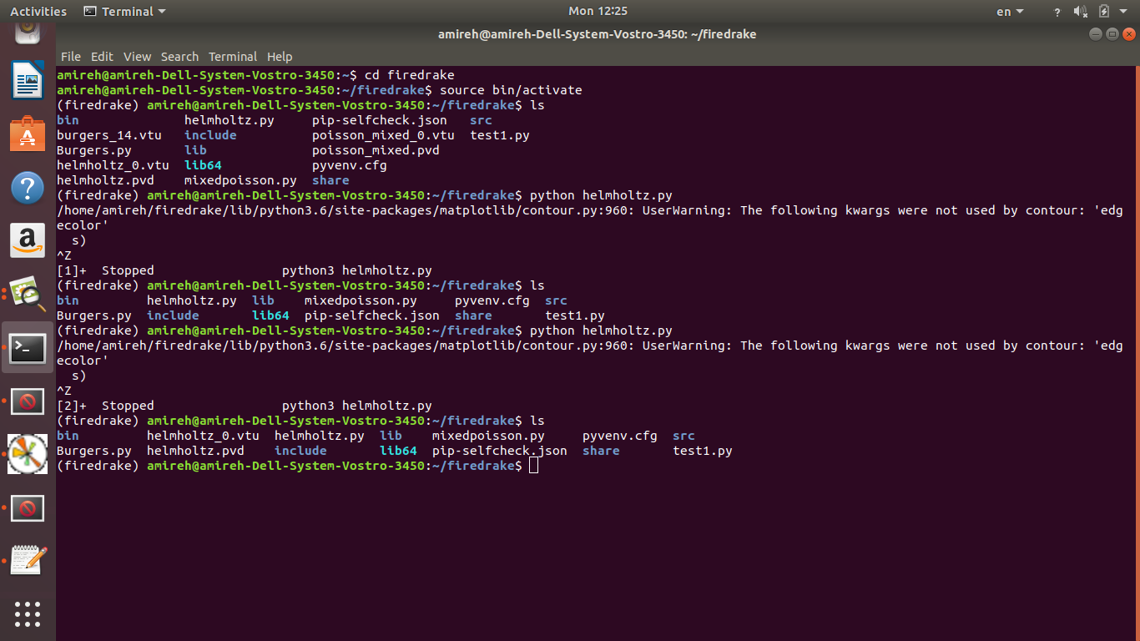Open the Text Editor notepad dock icon
The image size is (1140, 641).
(x=28, y=560)
